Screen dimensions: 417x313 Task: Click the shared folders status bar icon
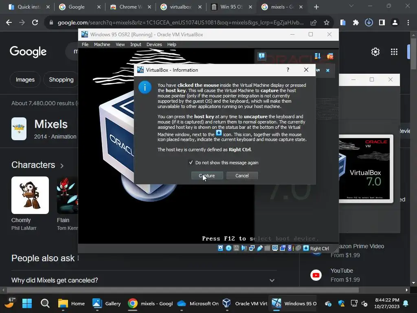click(x=267, y=248)
